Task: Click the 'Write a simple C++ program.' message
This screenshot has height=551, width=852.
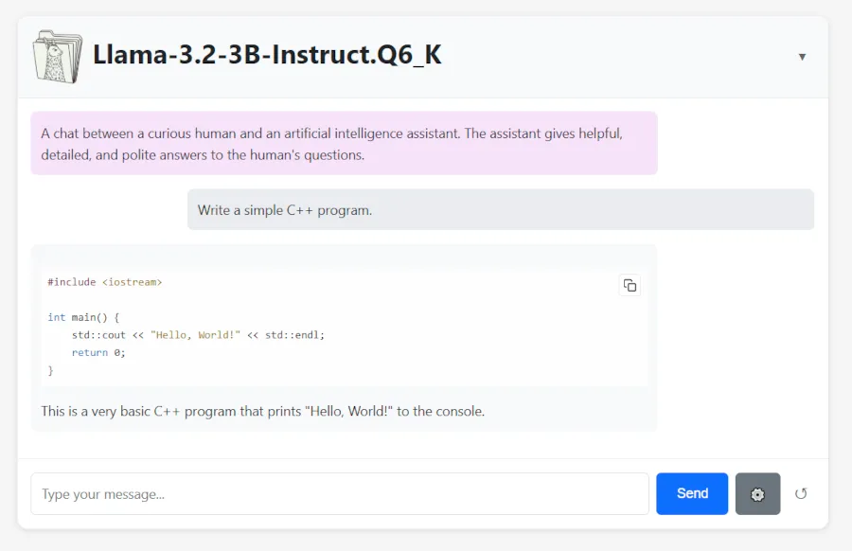Action: click(285, 210)
